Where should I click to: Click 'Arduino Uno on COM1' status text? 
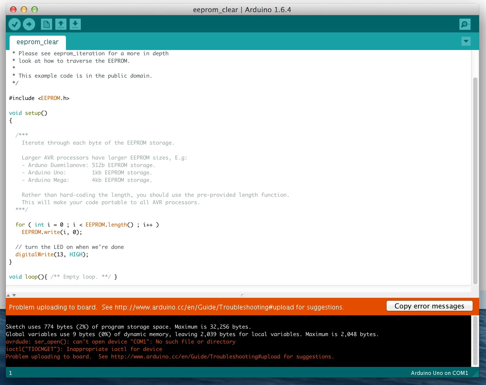(x=439, y=373)
